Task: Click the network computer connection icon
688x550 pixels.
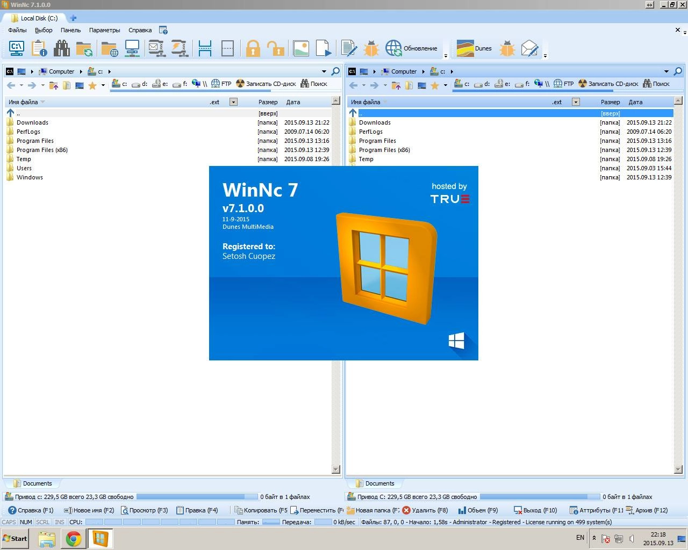Action: [x=132, y=48]
